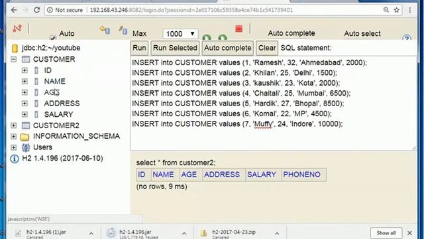This screenshot has height=239, width=424.
Task: Expand the NAME column node
Action: [x=25, y=81]
